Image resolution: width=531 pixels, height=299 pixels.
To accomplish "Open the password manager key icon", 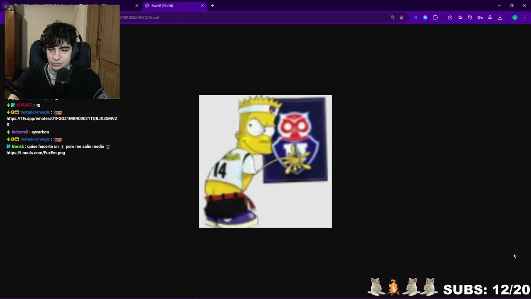I will pos(480,17).
